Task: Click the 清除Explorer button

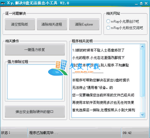Action: [x=84, y=24]
